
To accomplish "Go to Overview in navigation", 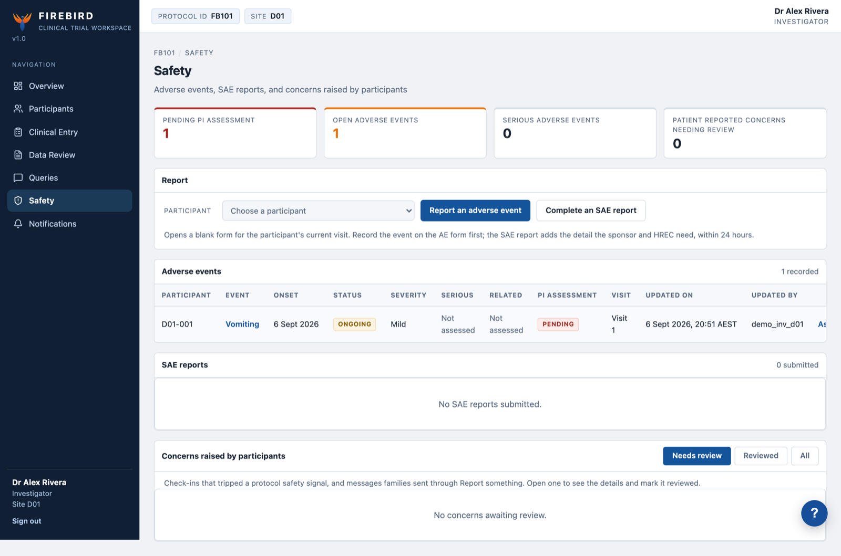I will pyautogui.click(x=69, y=86).
